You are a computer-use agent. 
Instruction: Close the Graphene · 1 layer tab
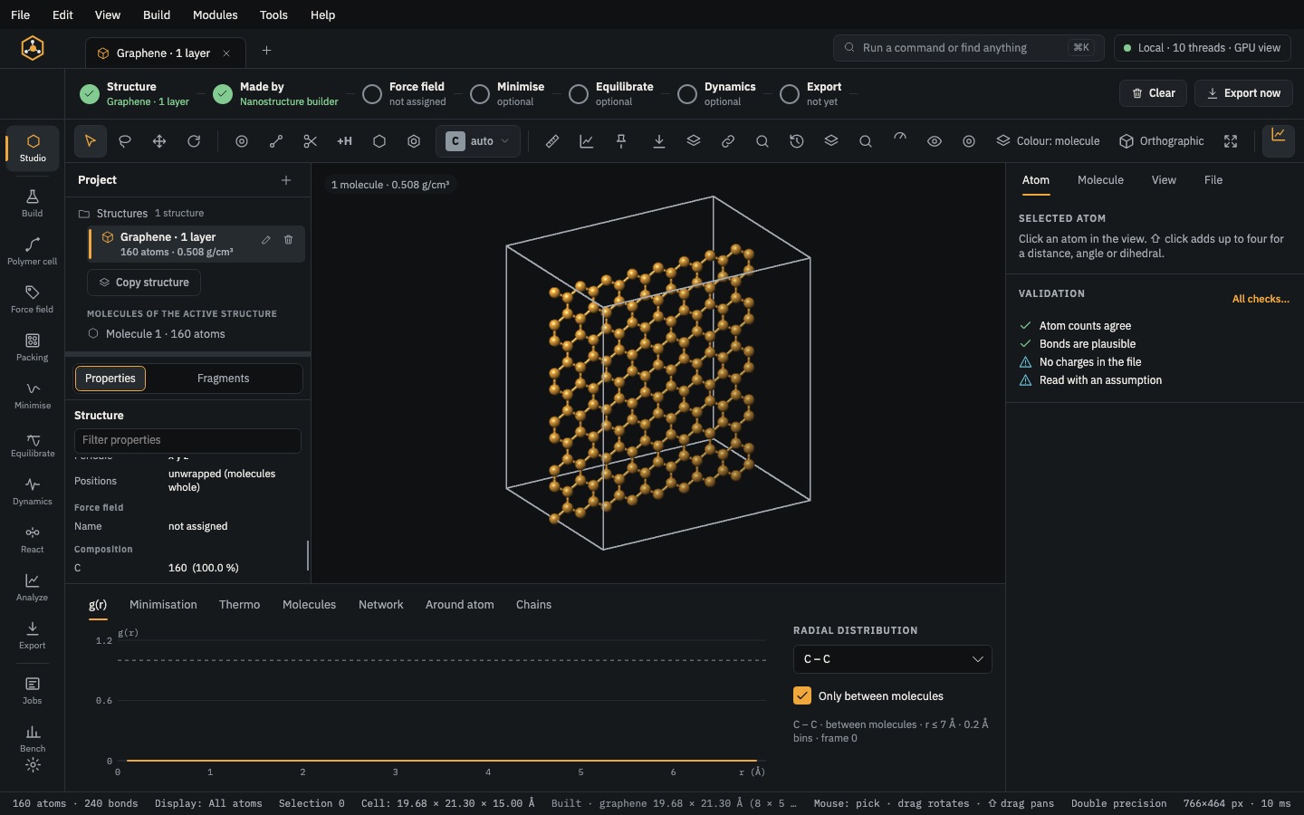click(x=226, y=53)
